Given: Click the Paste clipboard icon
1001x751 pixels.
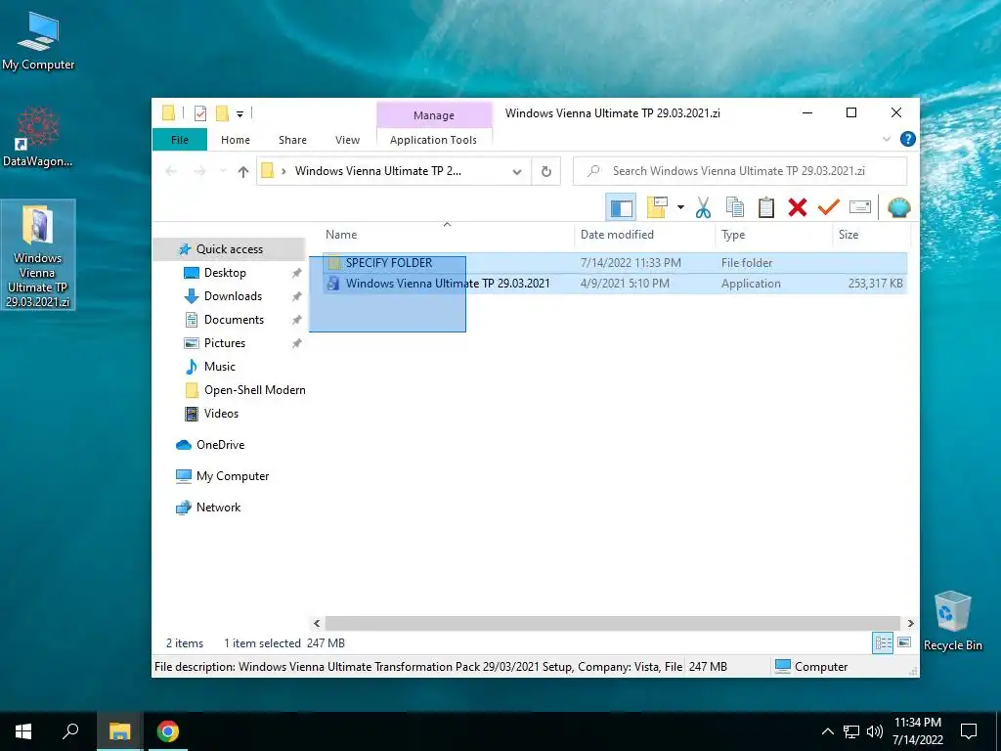Looking at the screenshot, I should coord(766,207).
